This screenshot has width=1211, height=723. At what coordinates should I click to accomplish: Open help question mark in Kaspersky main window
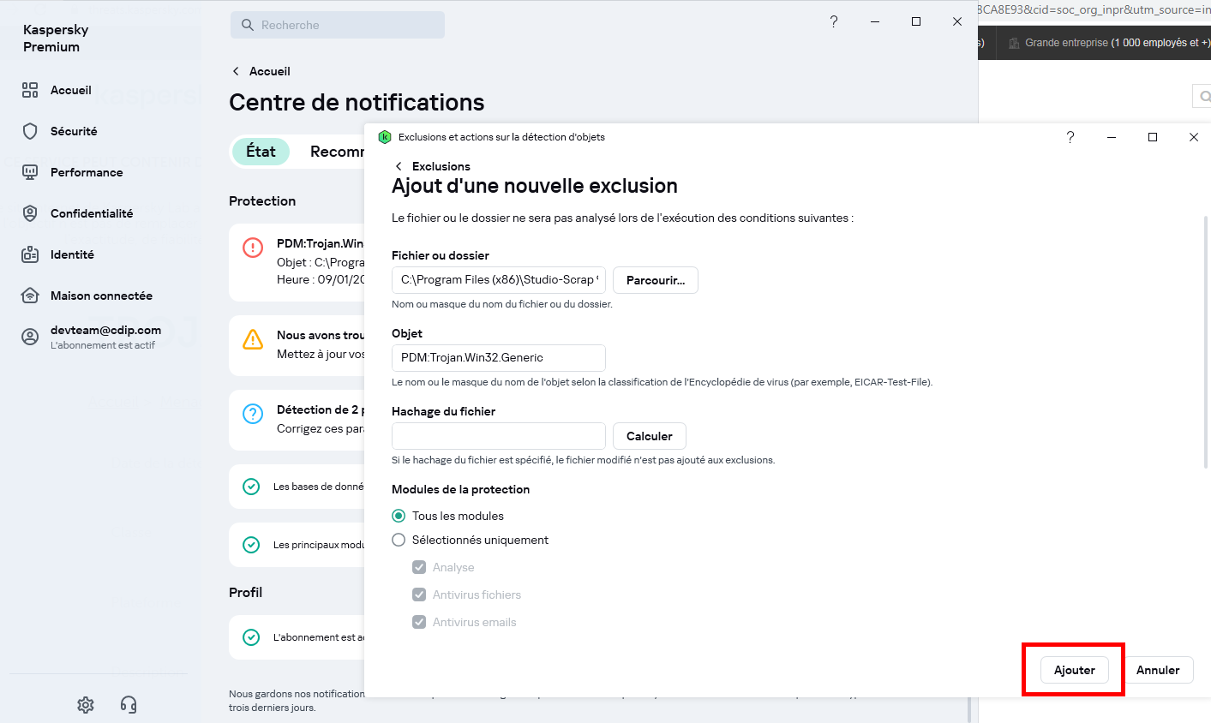pyautogui.click(x=834, y=21)
